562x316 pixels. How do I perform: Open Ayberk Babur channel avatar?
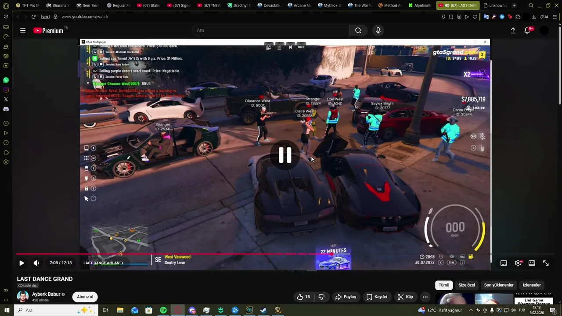[x=23, y=297]
